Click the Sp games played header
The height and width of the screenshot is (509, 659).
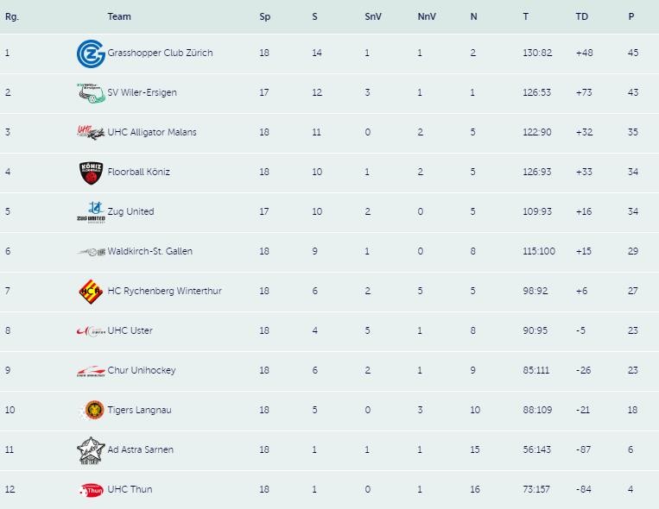pos(264,17)
